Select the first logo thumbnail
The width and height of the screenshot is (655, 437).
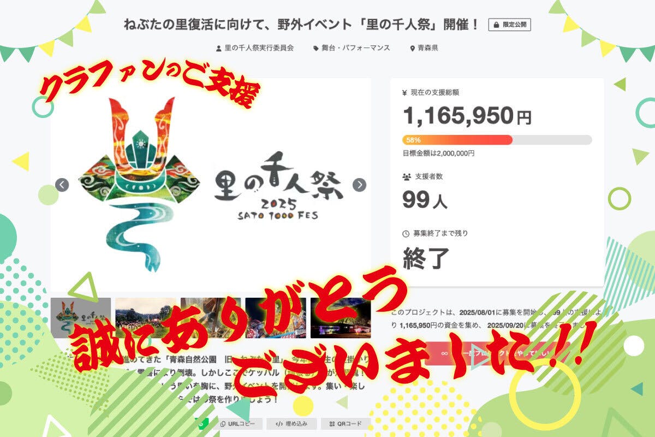81,317
